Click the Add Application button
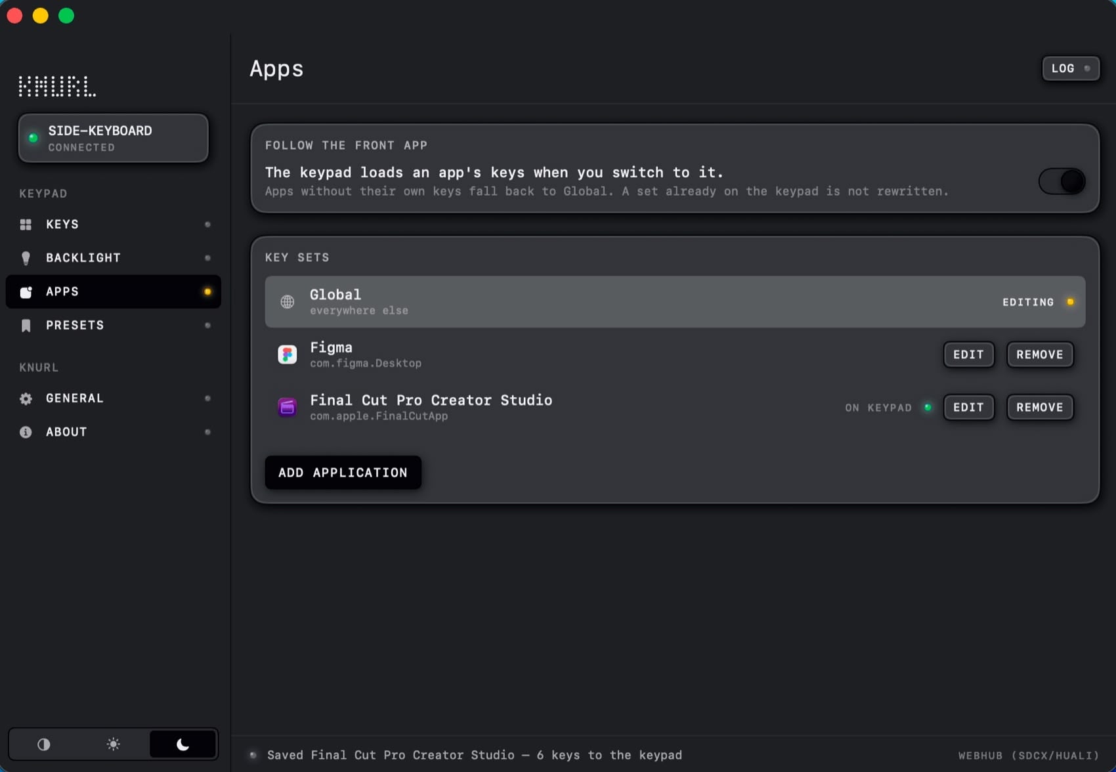1116x772 pixels. coord(343,473)
